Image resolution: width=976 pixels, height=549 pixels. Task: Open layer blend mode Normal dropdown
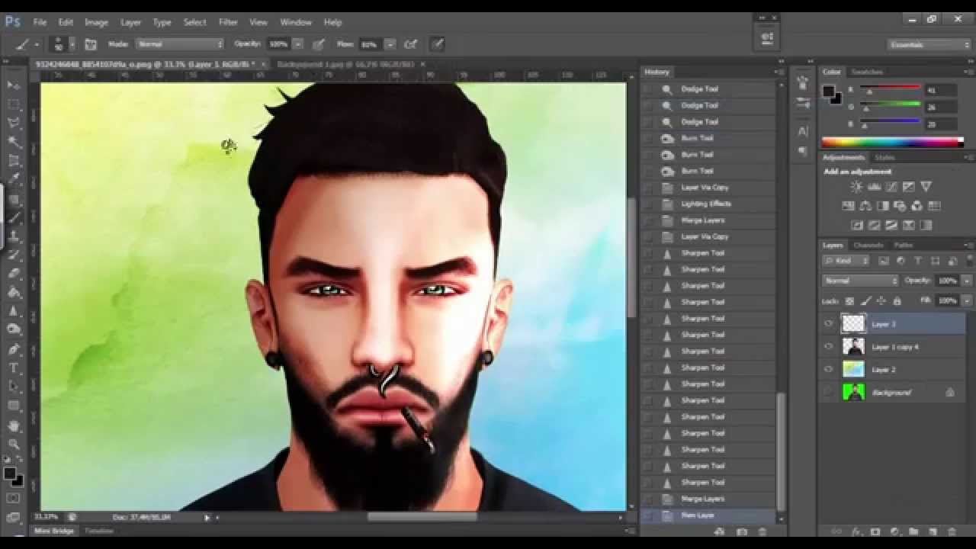(x=862, y=281)
